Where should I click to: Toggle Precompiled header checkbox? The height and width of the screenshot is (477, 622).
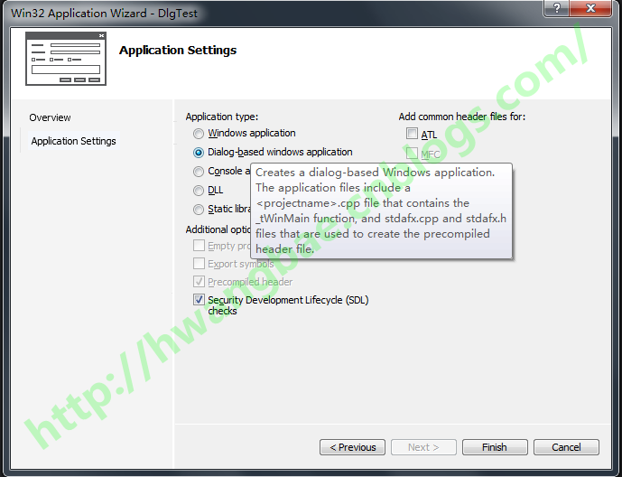point(199,281)
